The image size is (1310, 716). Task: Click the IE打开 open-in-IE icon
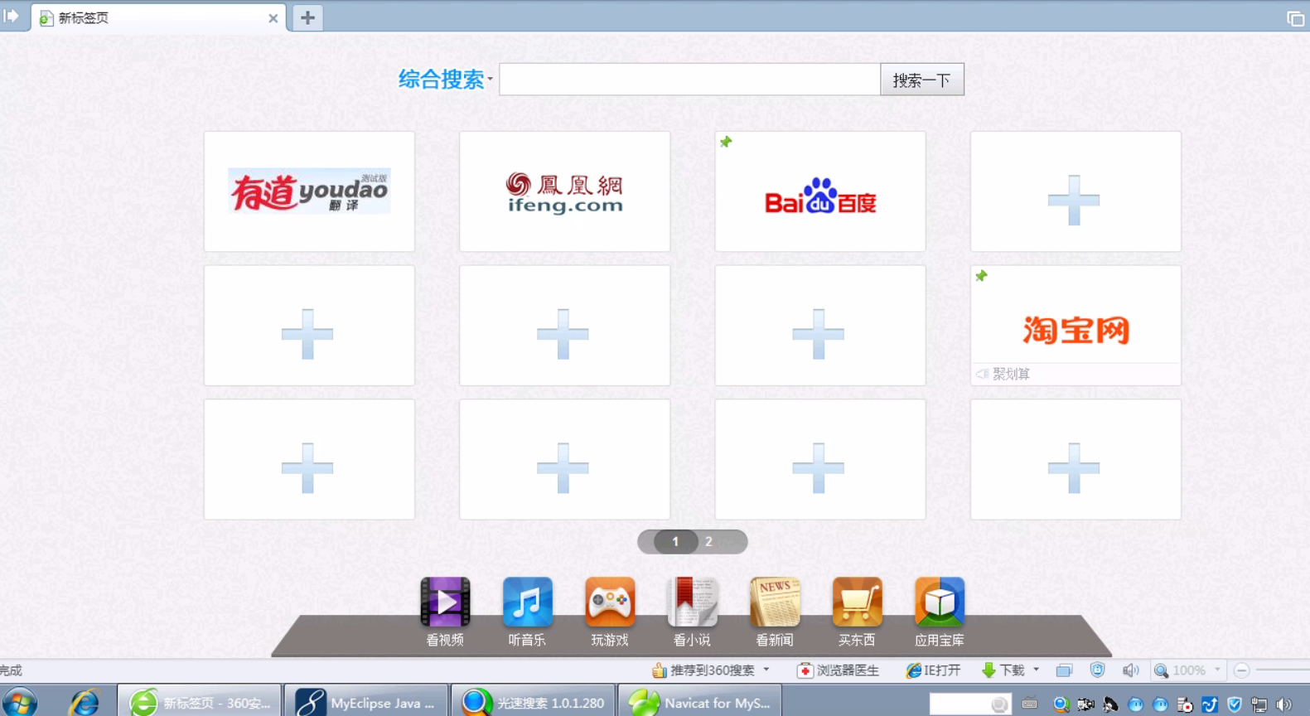pyautogui.click(x=913, y=670)
